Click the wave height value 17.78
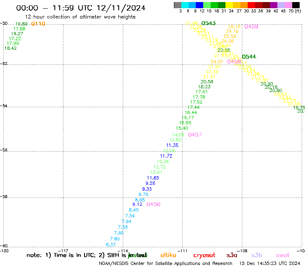This screenshot has width=305, height=267. pyautogui.click(x=199, y=97)
